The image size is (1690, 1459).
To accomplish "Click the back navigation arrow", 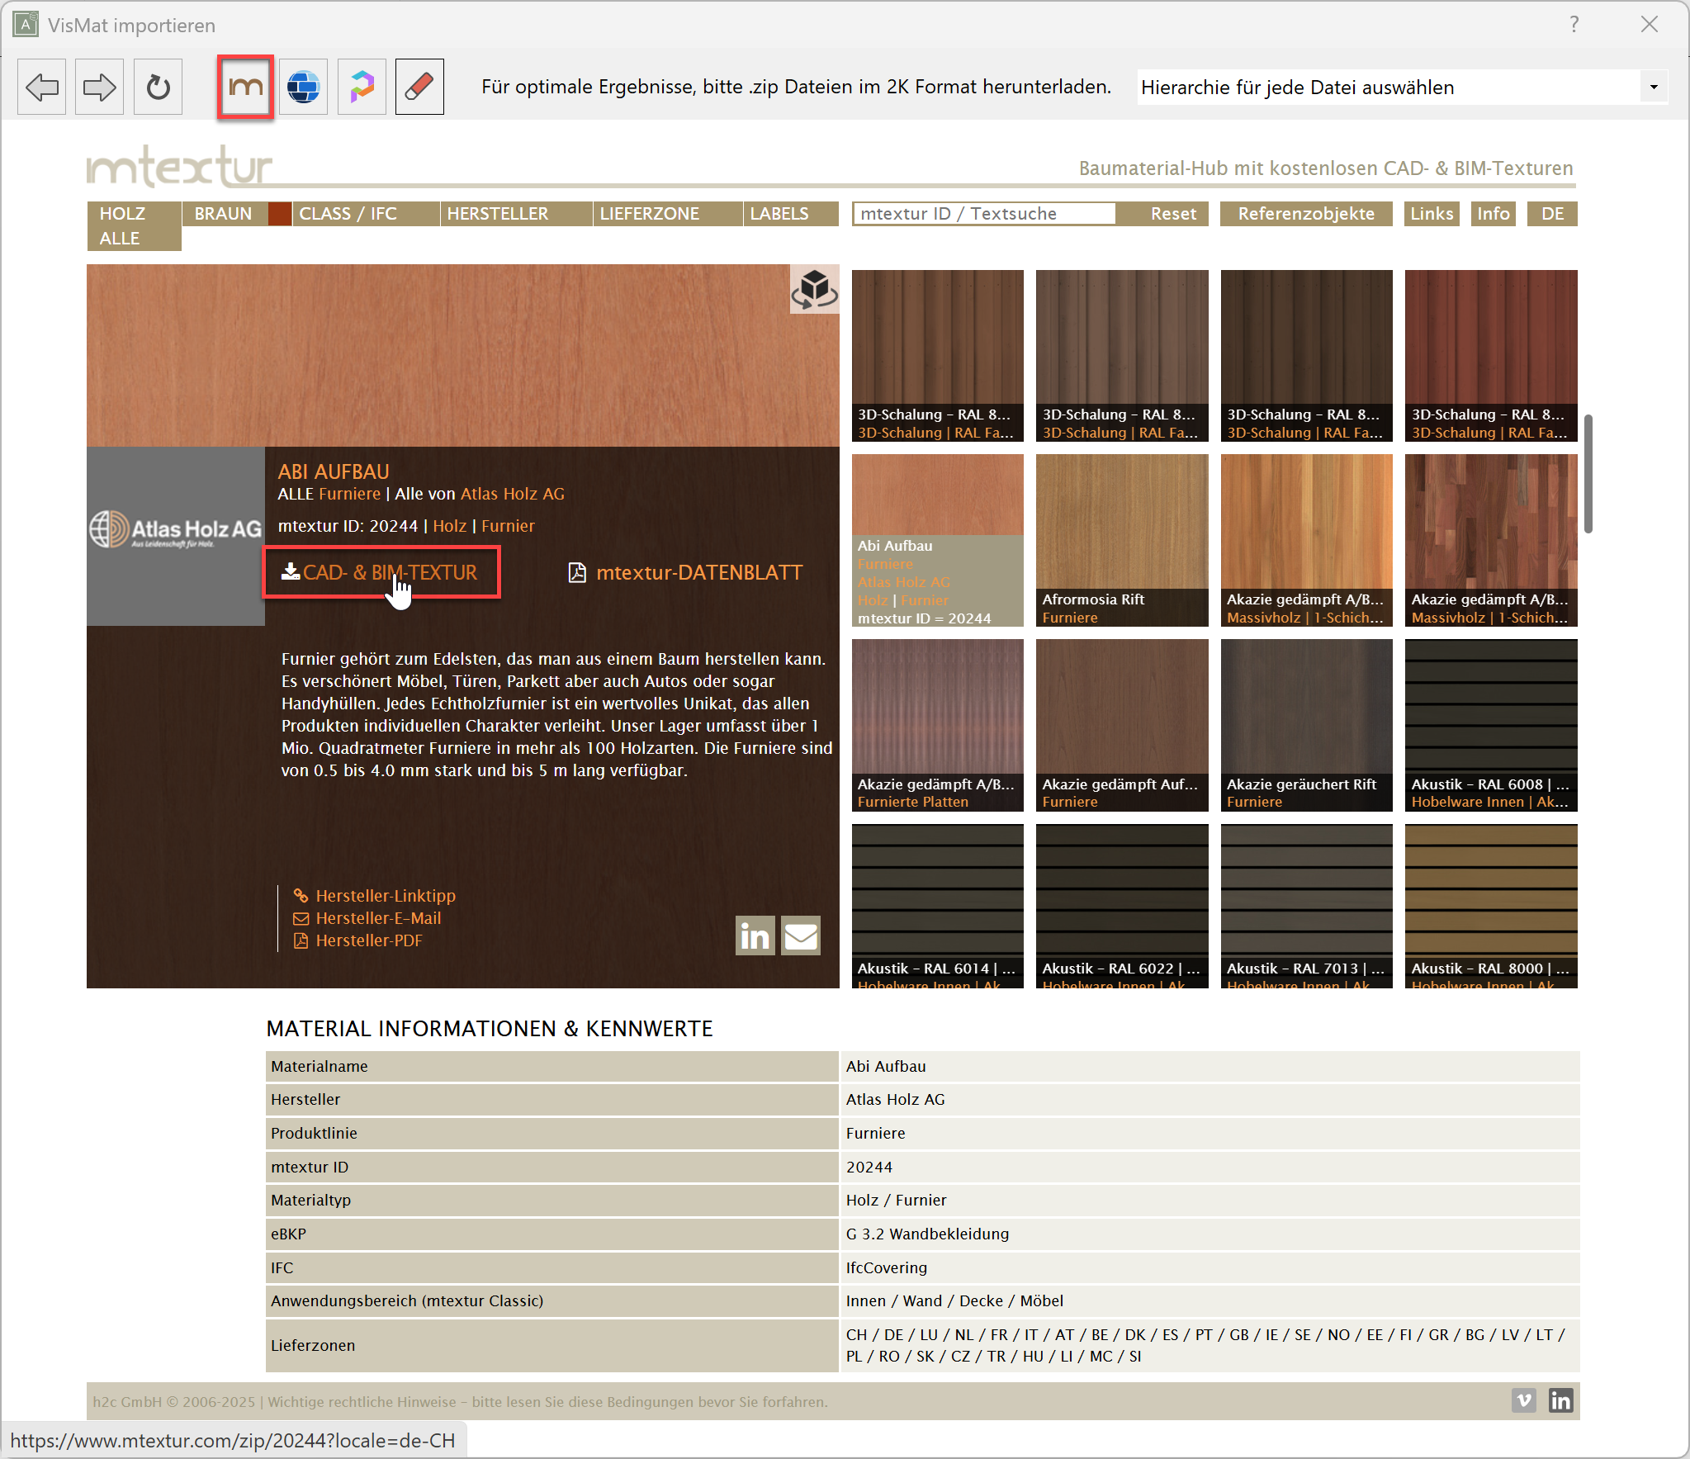I will pyautogui.click(x=41, y=87).
